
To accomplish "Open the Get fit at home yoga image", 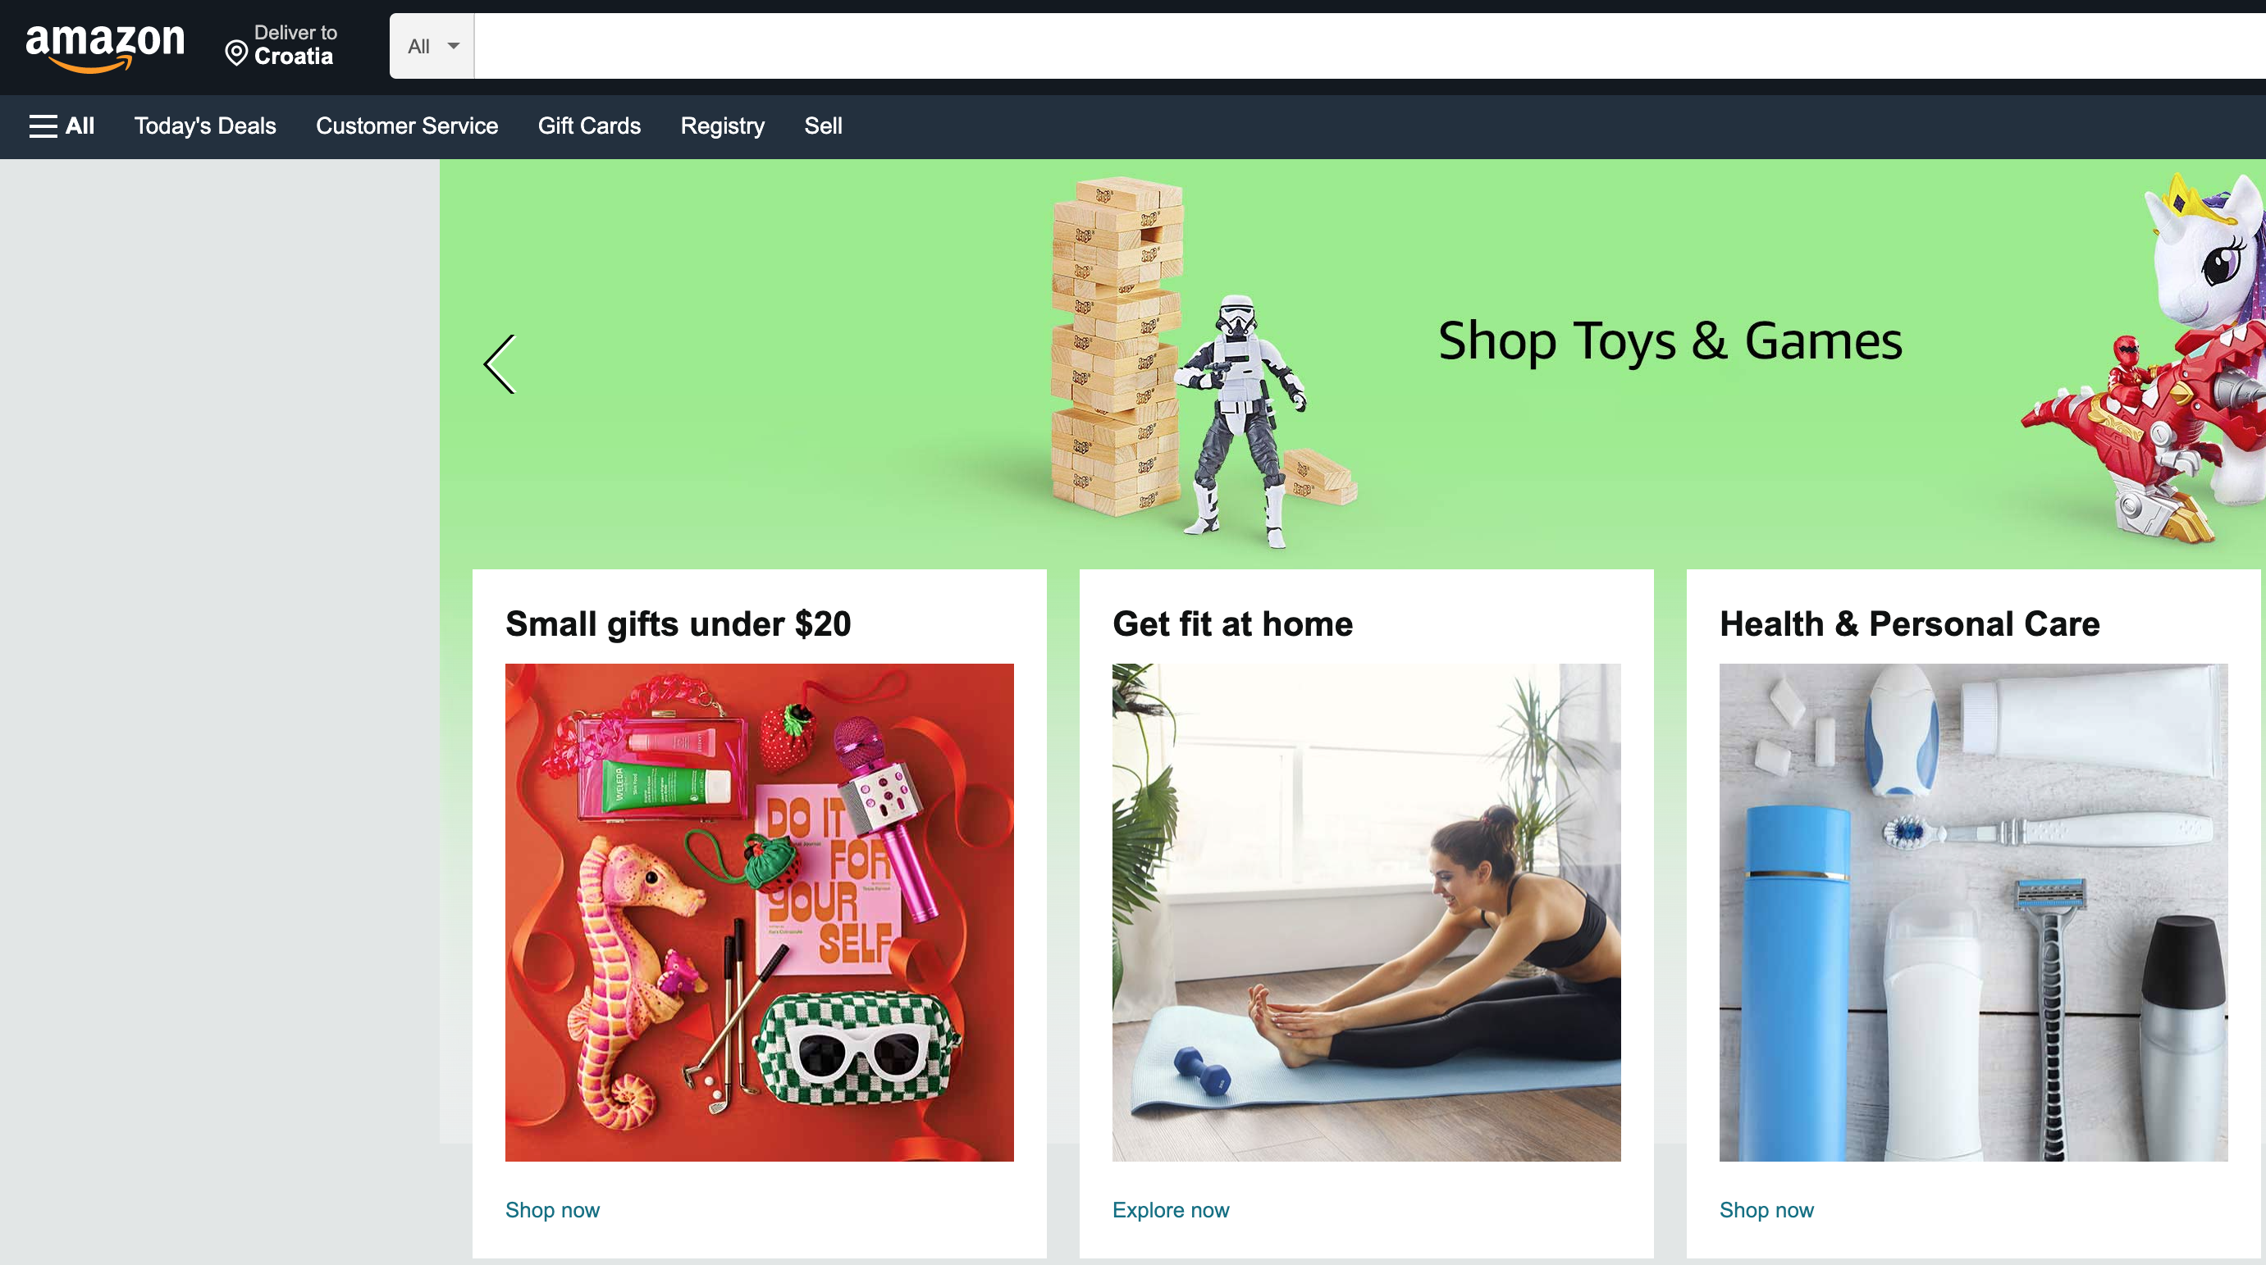I will pos(1366,912).
